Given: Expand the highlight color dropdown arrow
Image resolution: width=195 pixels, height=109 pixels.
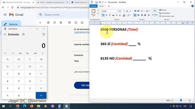Looking at the screenshot, I should tap(131, 15).
